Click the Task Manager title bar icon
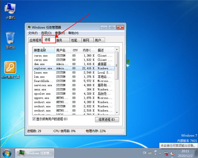 click(29, 27)
